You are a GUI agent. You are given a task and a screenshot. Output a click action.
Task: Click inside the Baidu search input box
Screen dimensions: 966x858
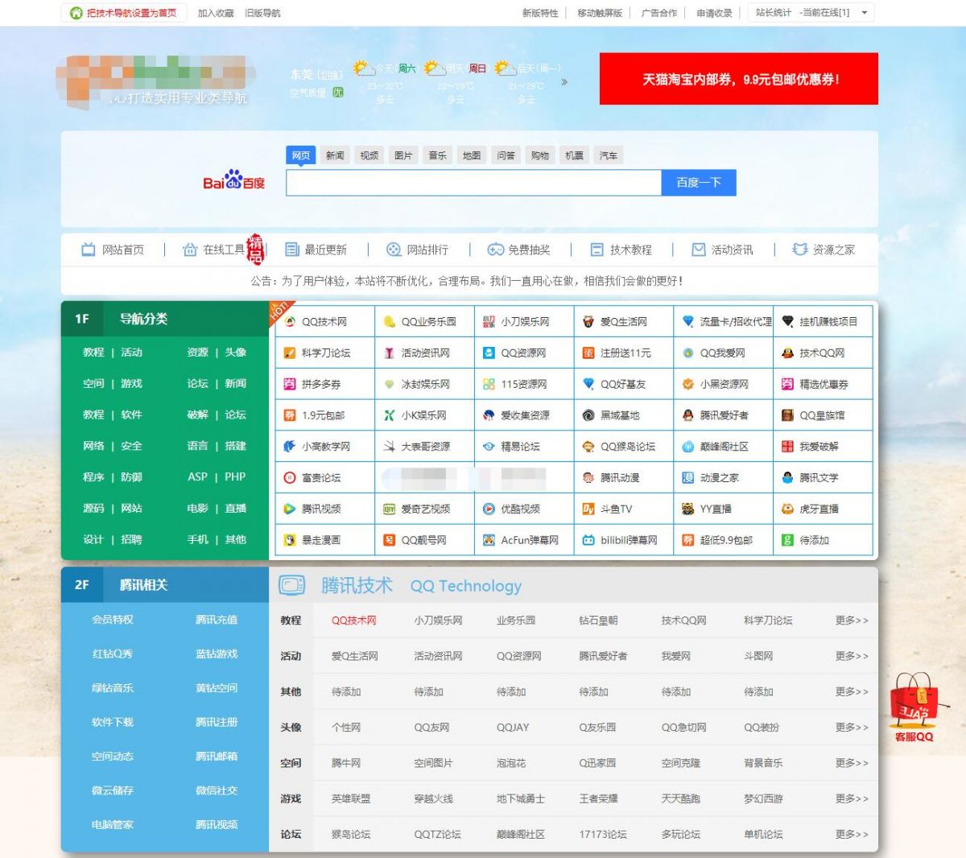coord(475,182)
